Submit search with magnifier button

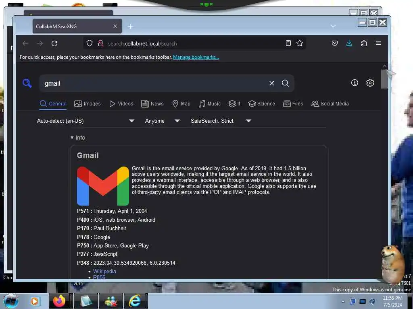(x=285, y=83)
